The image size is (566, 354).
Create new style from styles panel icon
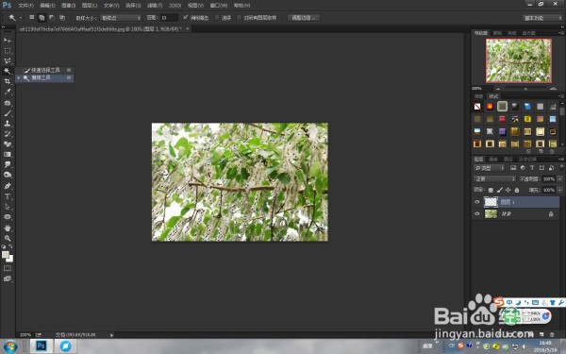click(x=541, y=151)
